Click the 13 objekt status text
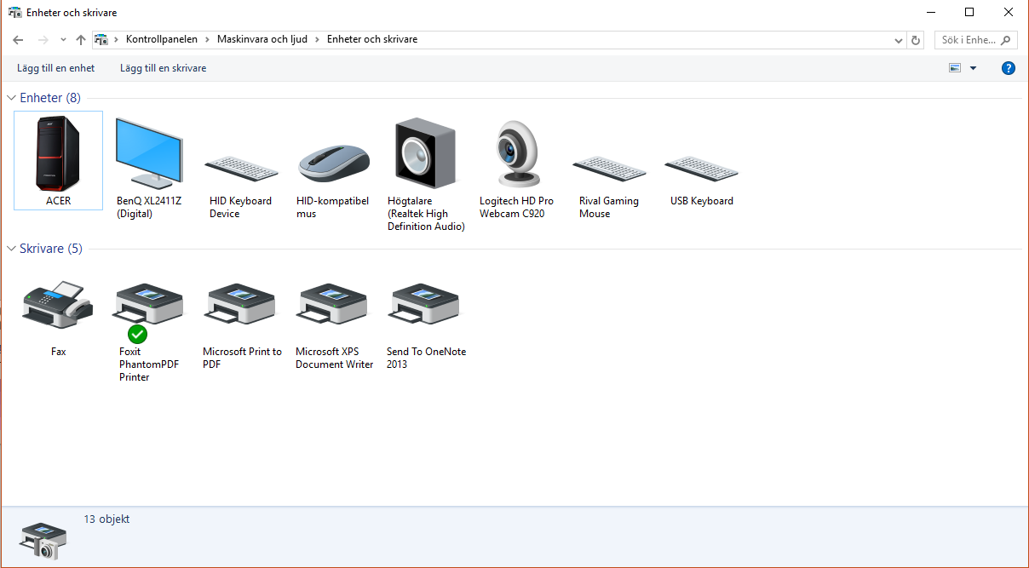Image resolution: width=1029 pixels, height=568 pixels. [106, 519]
